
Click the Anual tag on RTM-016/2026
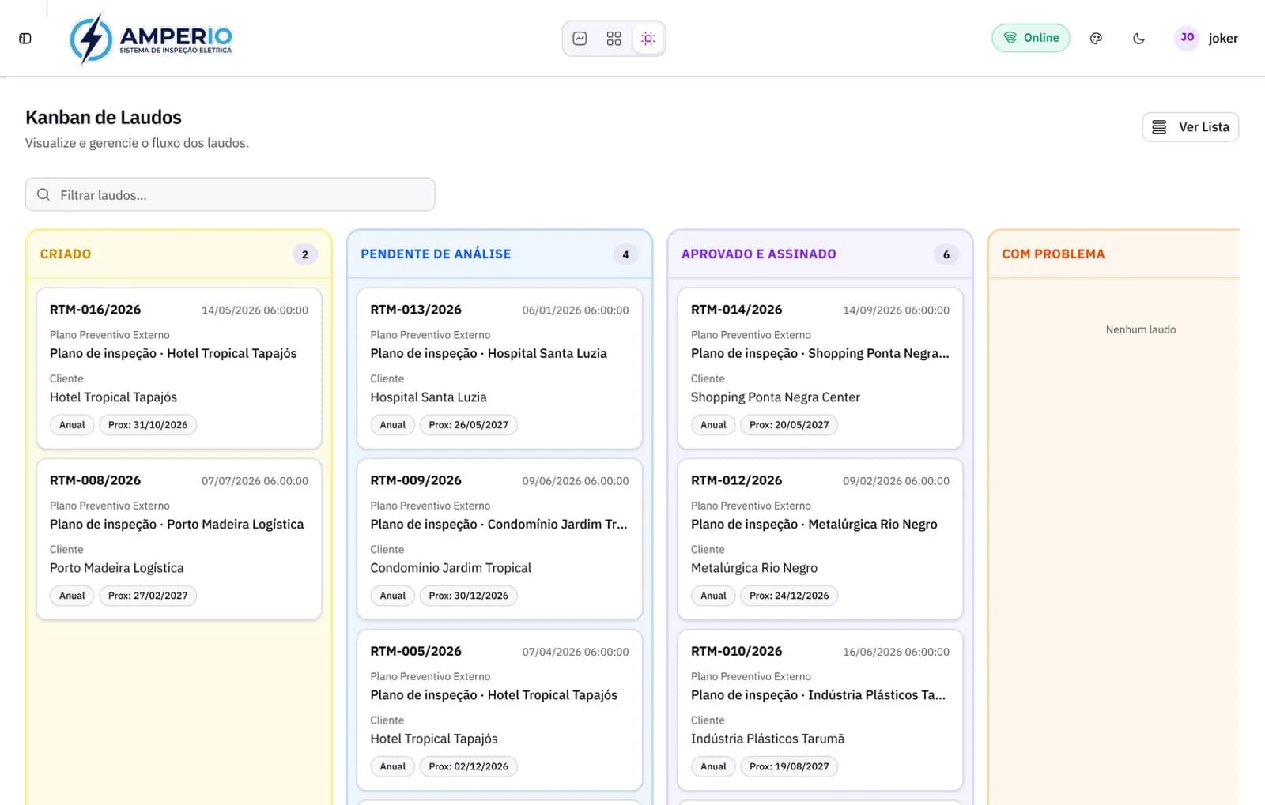(72, 425)
